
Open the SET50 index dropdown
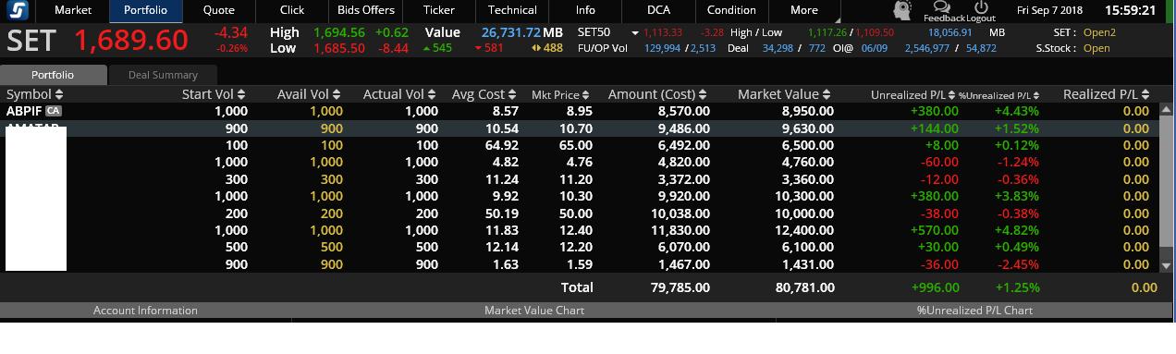click(635, 32)
